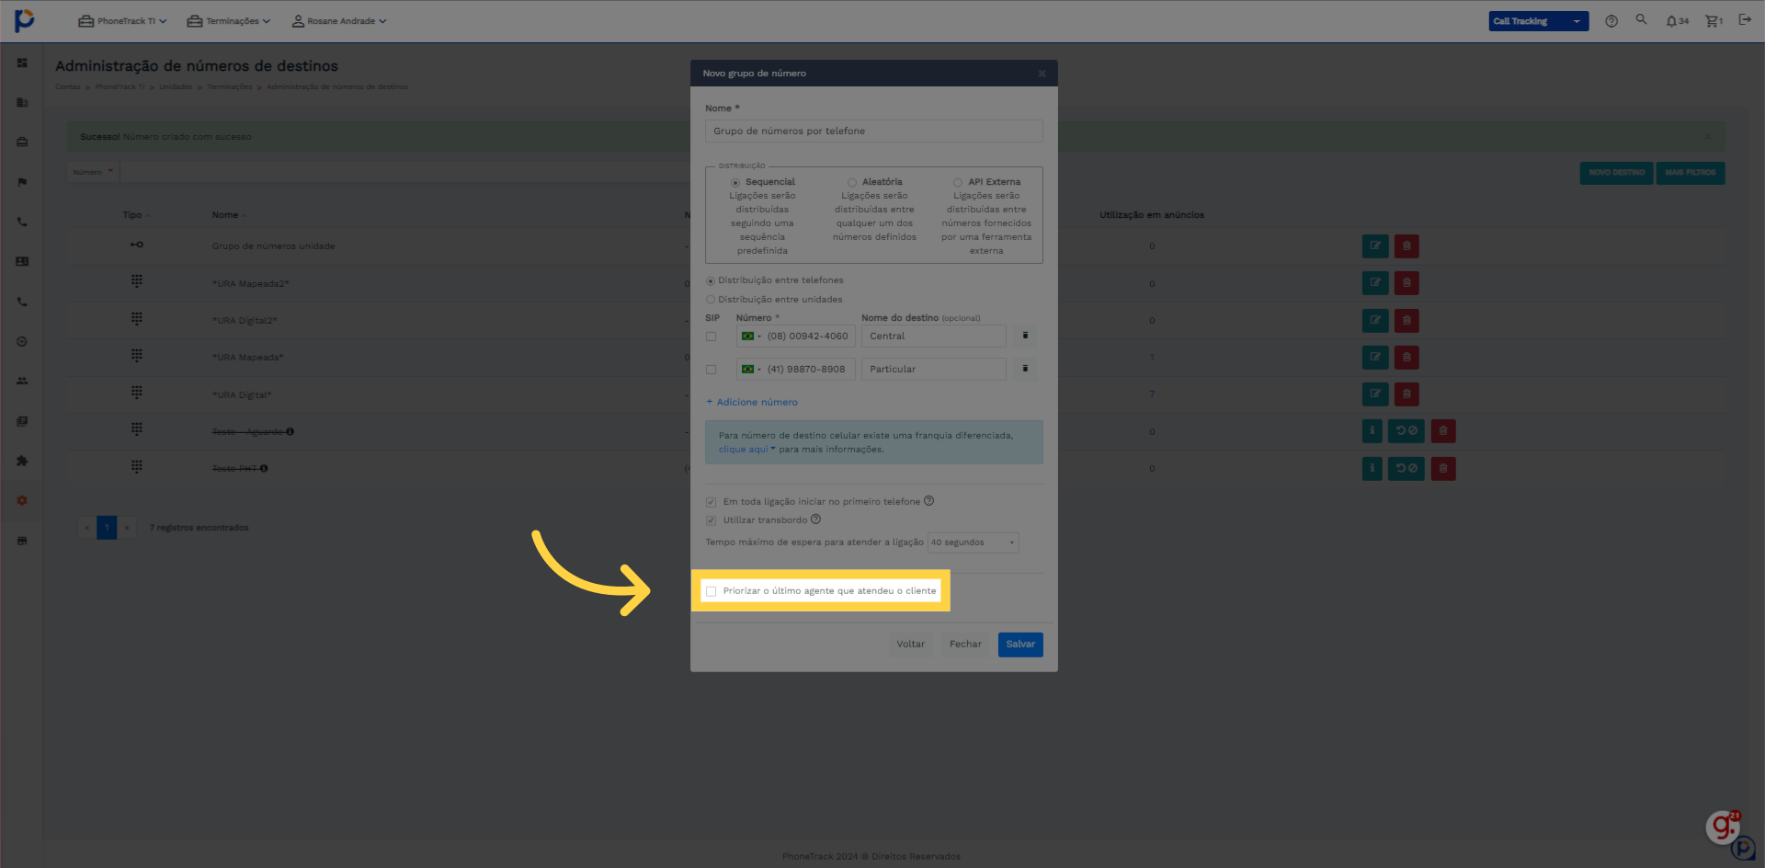Open the PhoneTrack TI menu
Screen dimensions: 1765x868
point(122,21)
